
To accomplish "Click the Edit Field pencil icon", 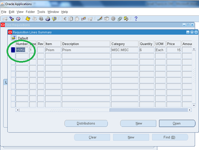I will pyautogui.click(x=100, y=19).
